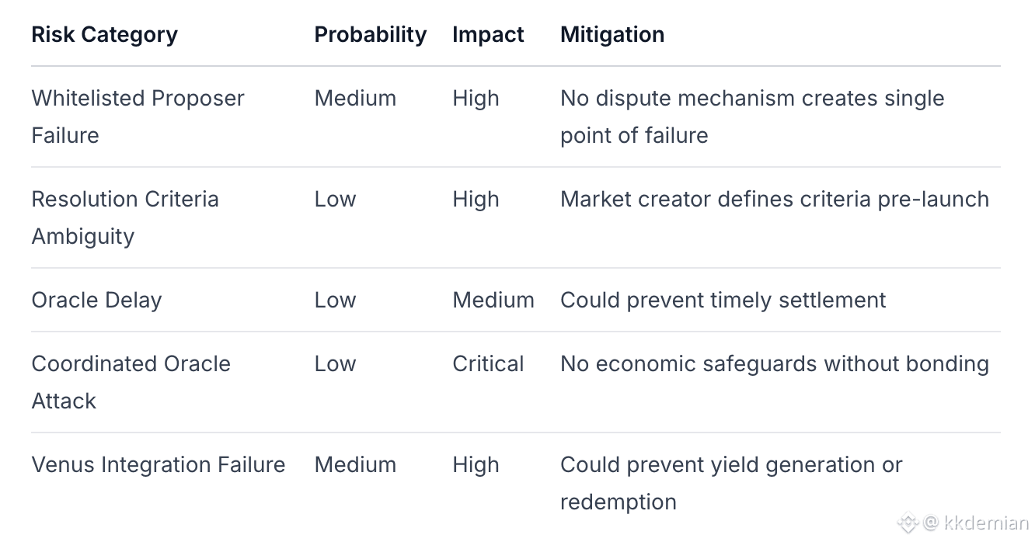Image resolution: width=1035 pixels, height=542 pixels.
Task: Select 'No economic safeguards without bonding' text
Action: pos(774,364)
